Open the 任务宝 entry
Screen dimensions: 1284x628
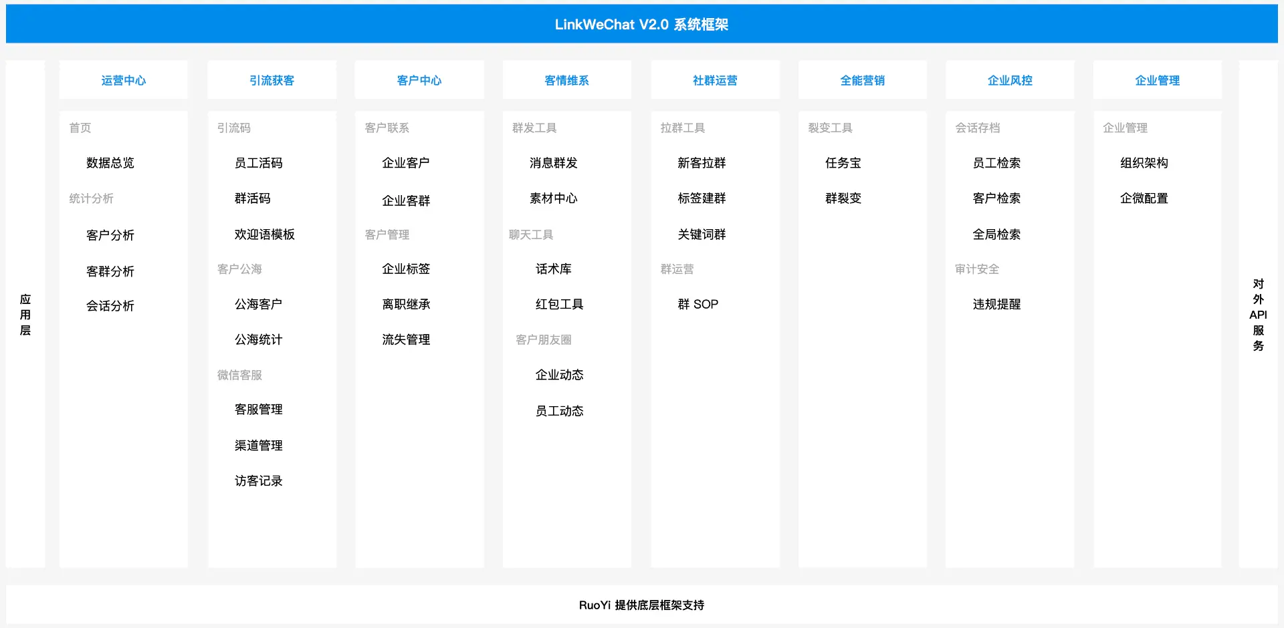843,163
